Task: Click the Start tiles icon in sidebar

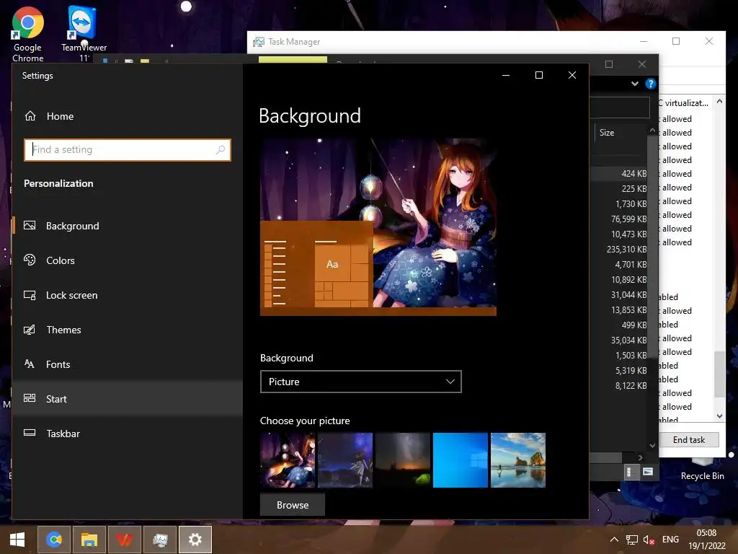Action: tap(30, 398)
